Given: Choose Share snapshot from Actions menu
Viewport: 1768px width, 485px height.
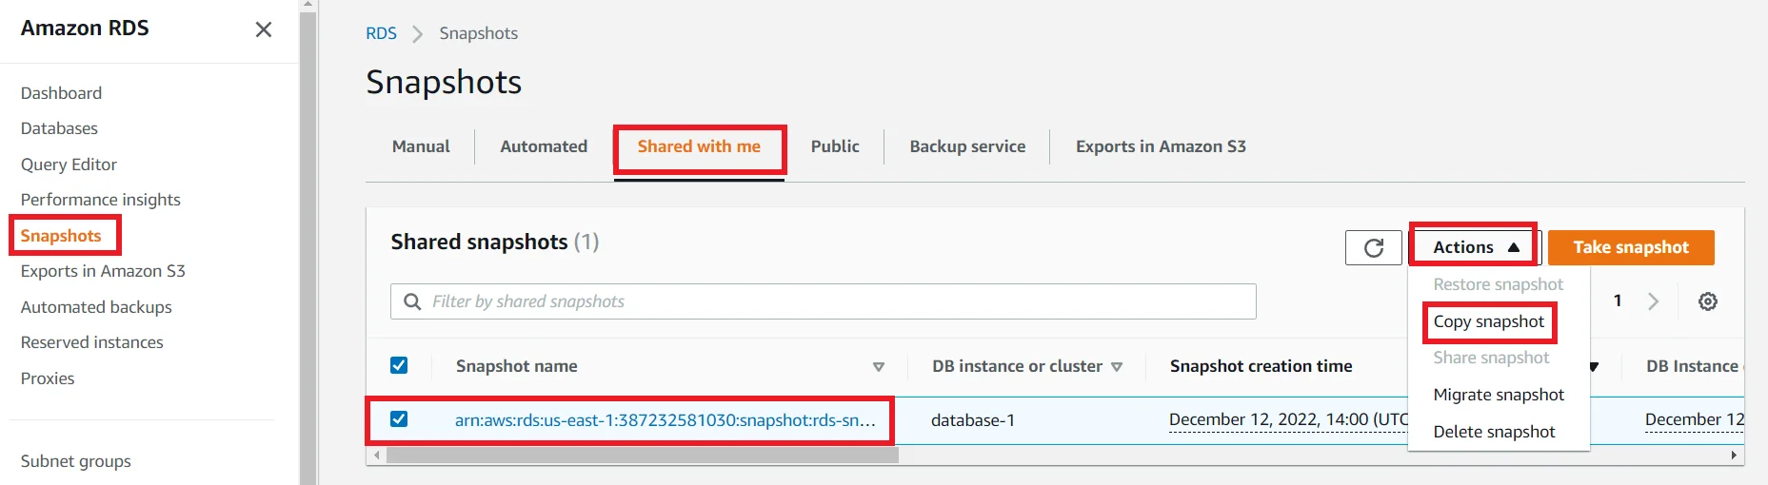Looking at the screenshot, I should [1491, 358].
